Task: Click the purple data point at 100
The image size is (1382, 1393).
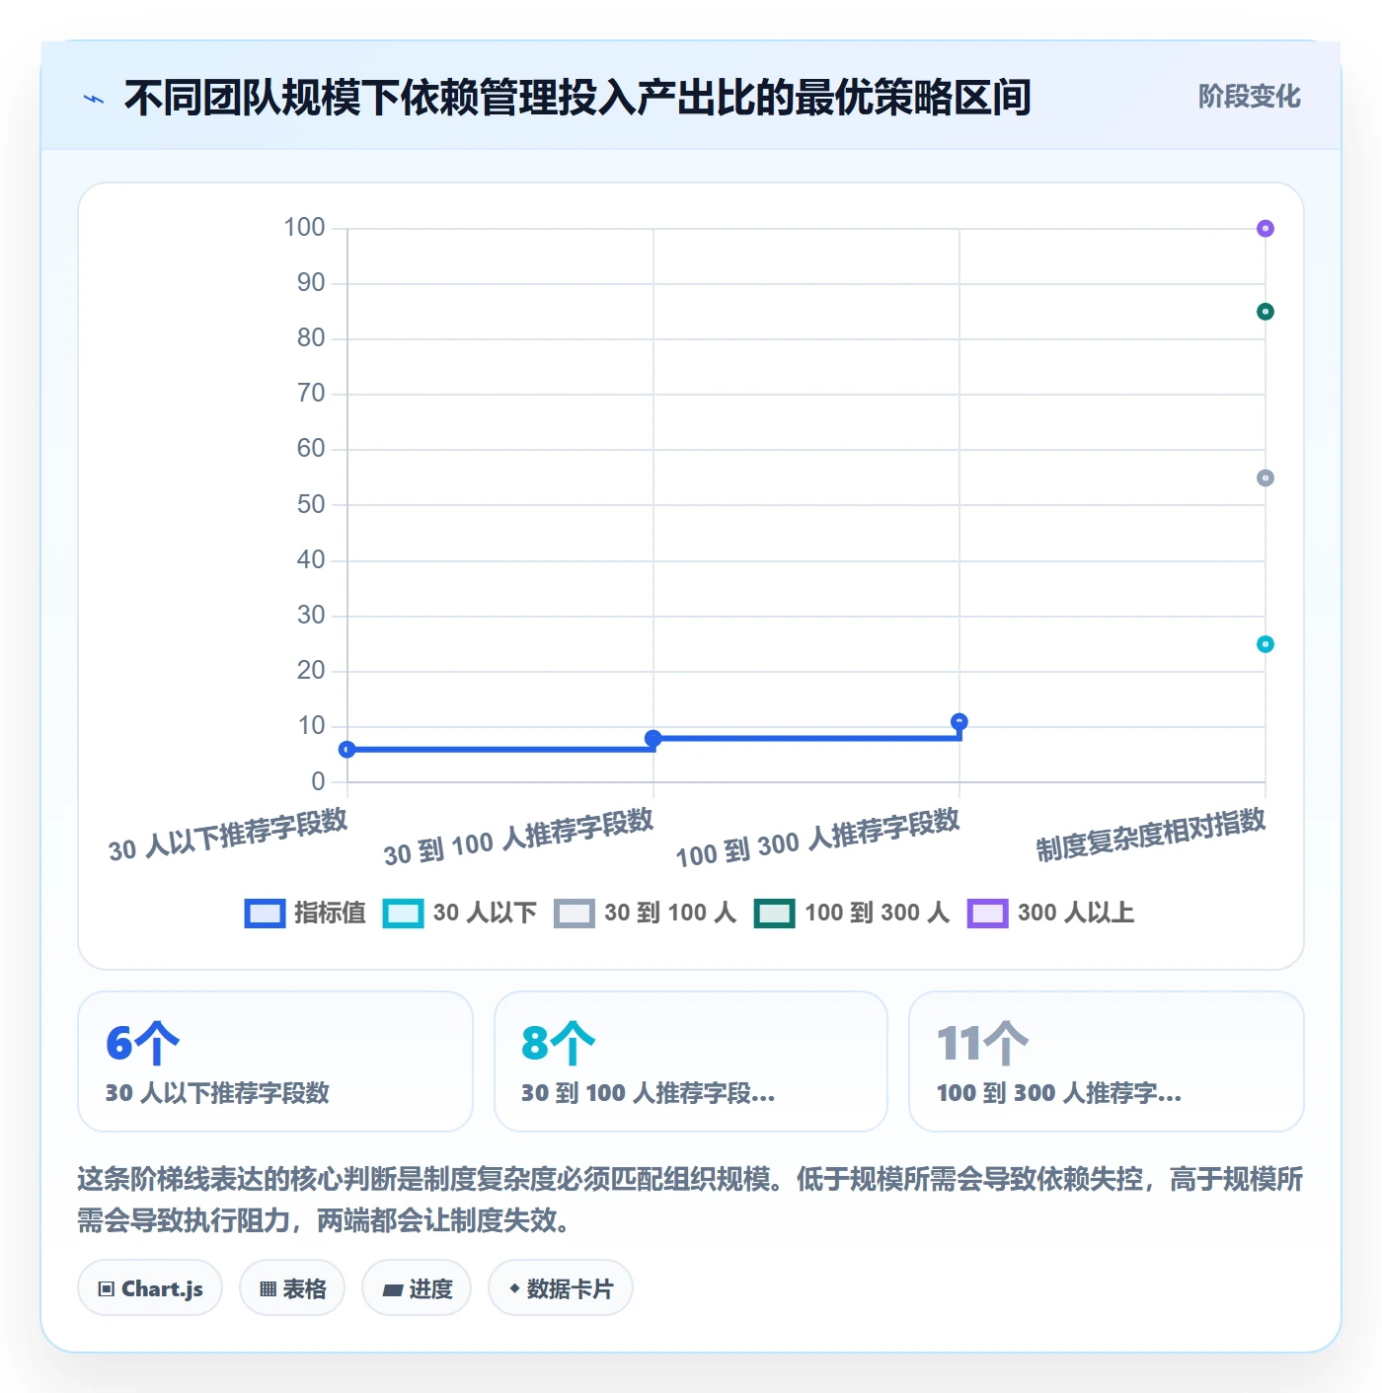Action: coord(1266,229)
